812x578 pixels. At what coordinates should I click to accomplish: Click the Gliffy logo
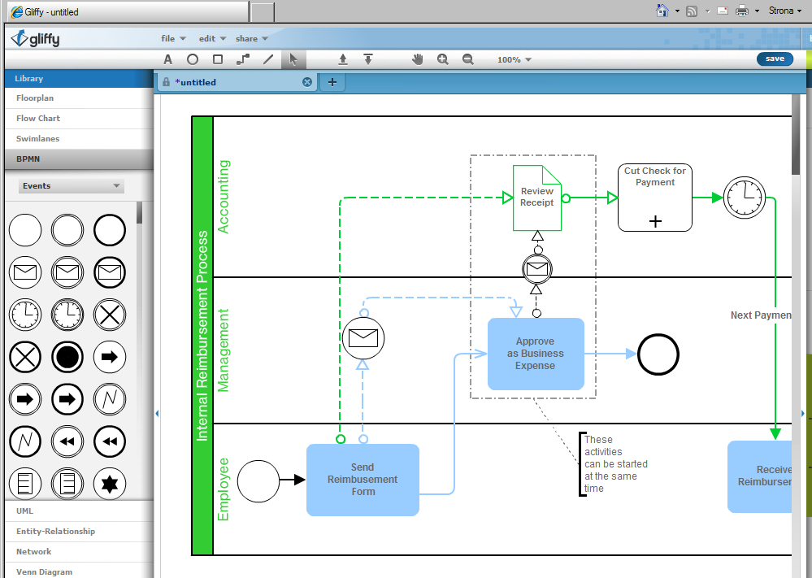coord(36,39)
